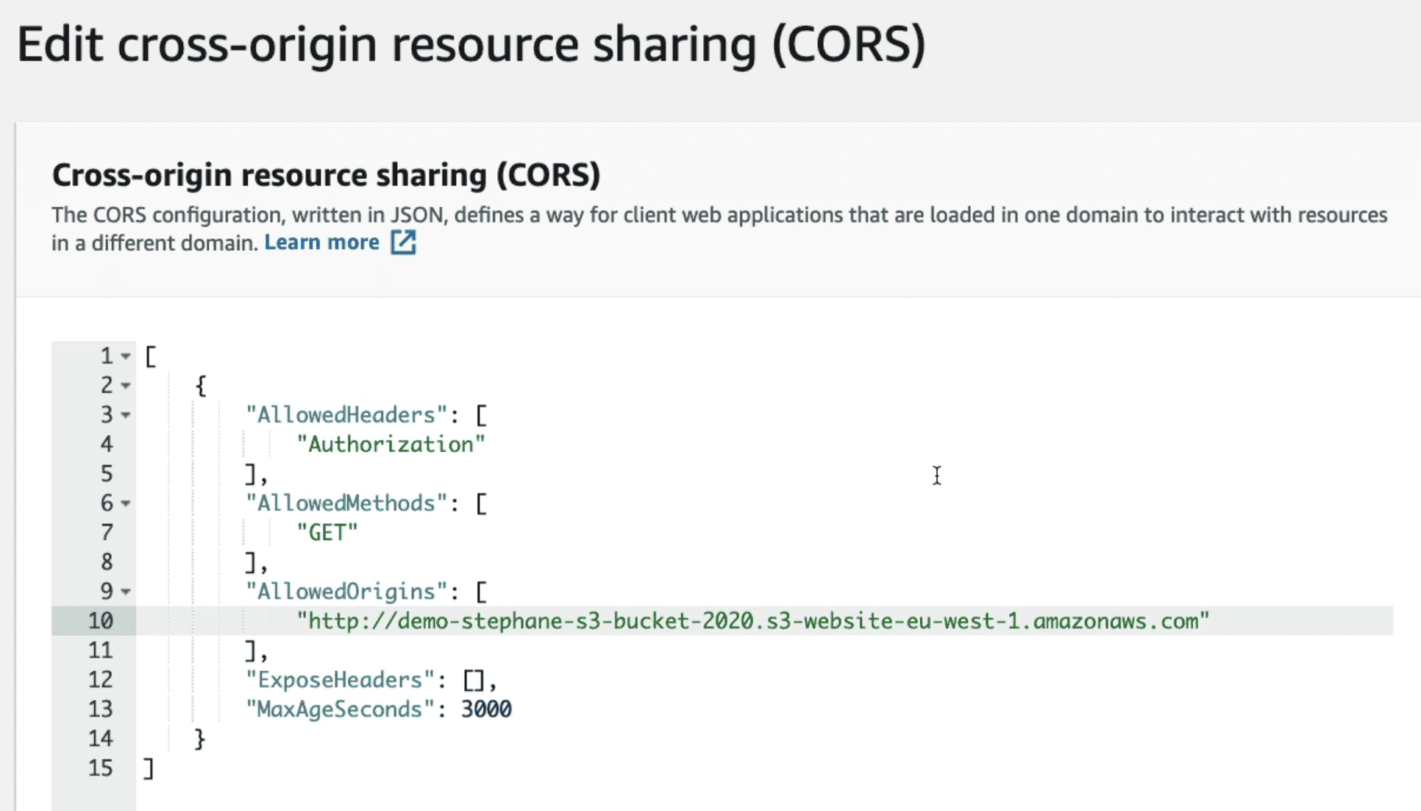1421x811 pixels.
Task: Click the "MaxAgeSeconds" key text
Action: pos(341,709)
